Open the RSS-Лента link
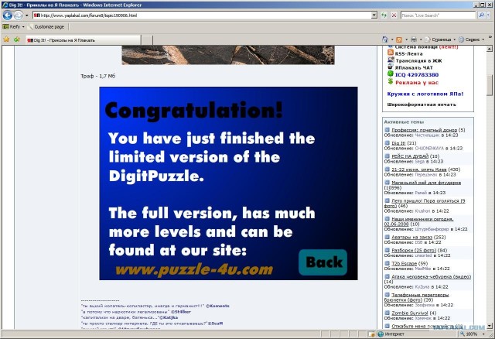Viewport: 495px width, 339px height. (x=408, y=53)
